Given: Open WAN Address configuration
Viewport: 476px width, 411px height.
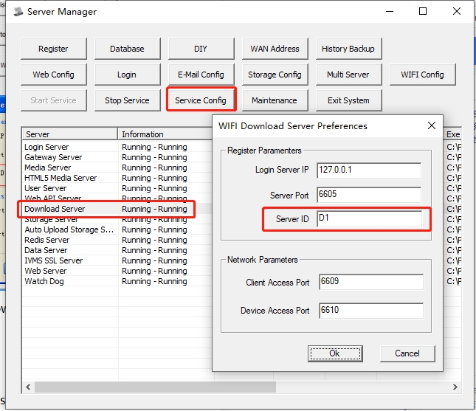Looking at the screenshot, I should coord(275,49).
